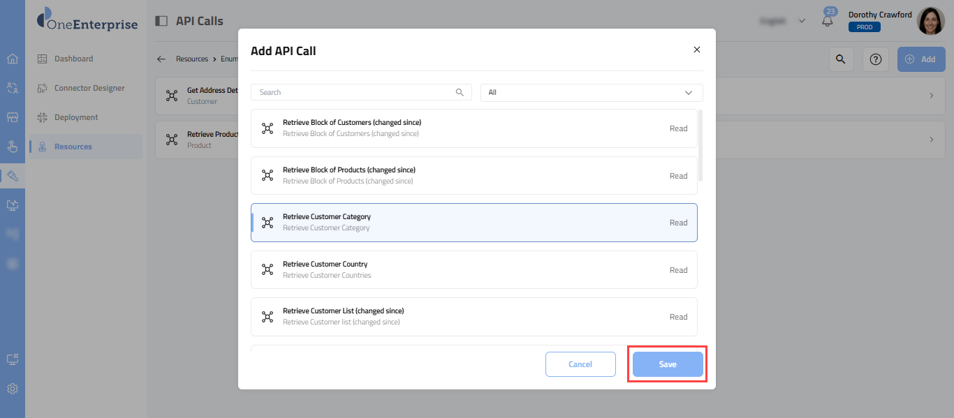Image resolution: width=954 pixels, height=418 pixels.
Task: Click the Save button
Action: [x=668, y=364]
